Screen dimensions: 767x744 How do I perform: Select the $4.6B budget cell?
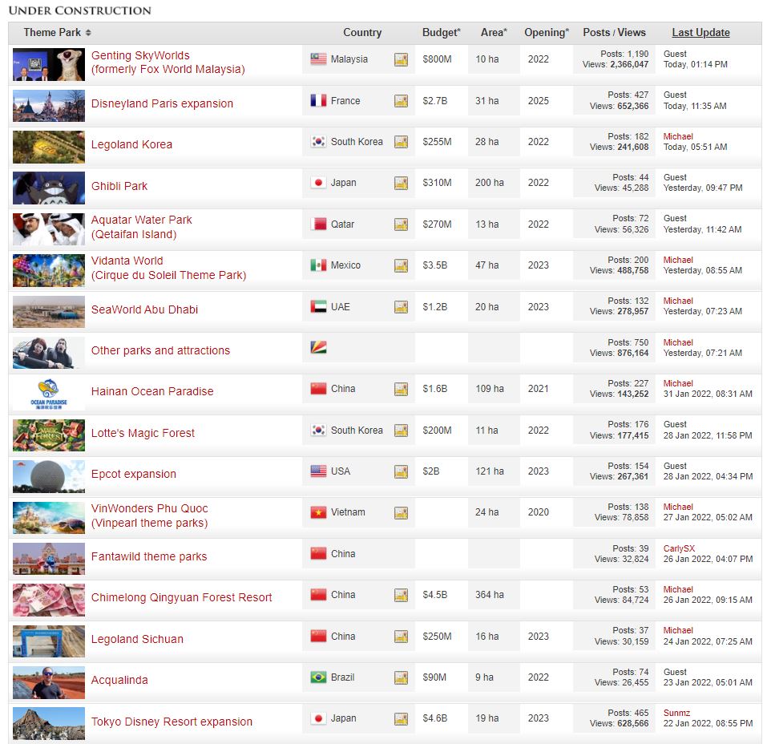(435, 718)
